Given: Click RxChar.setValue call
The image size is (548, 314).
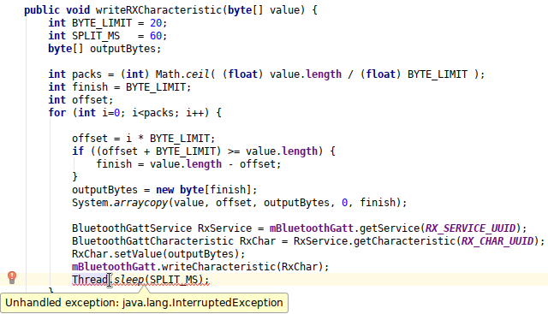Looking at the screenshot, I should tap(116, 254).
